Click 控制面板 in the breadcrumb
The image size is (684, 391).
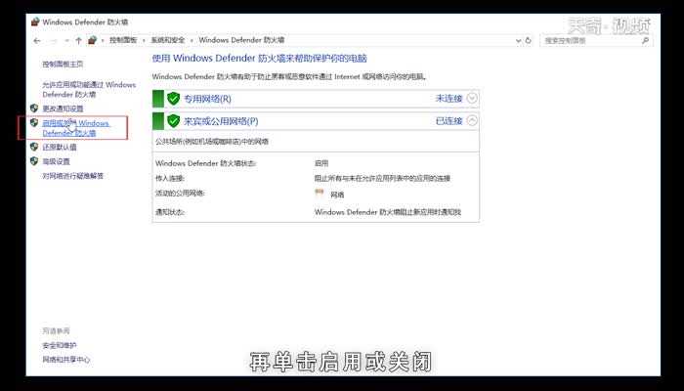pyautogui.click(x=123, y=40)
